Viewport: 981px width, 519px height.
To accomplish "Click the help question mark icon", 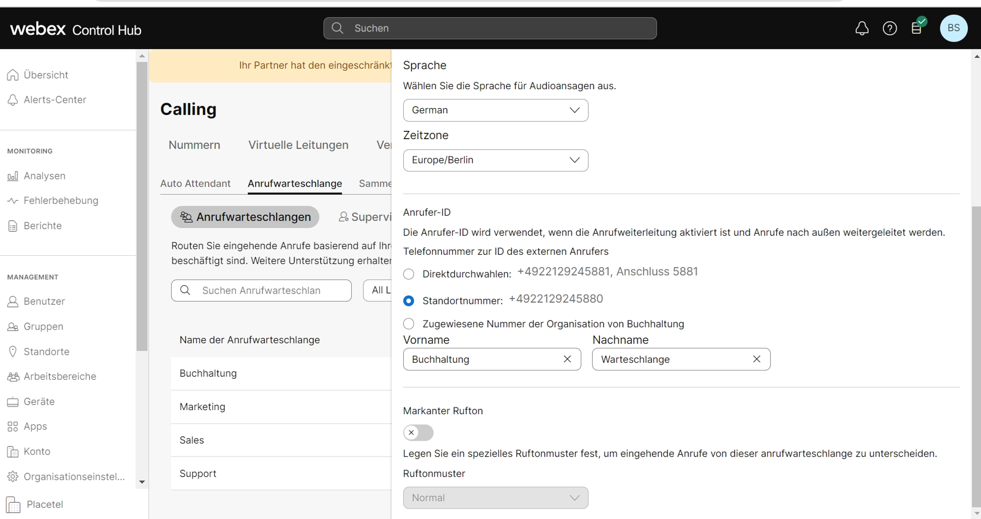I will (x=890, y=28).
